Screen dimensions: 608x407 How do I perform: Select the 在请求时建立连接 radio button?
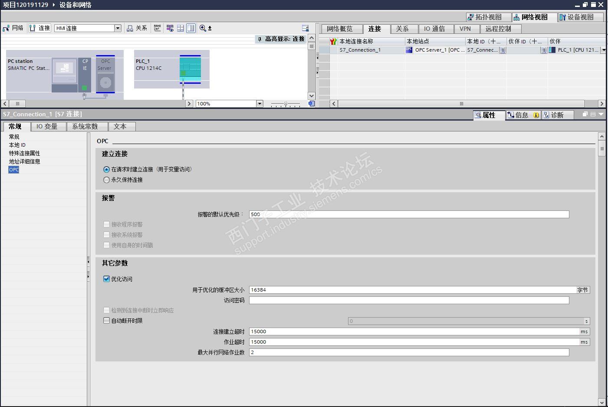(x=106, y=170)
